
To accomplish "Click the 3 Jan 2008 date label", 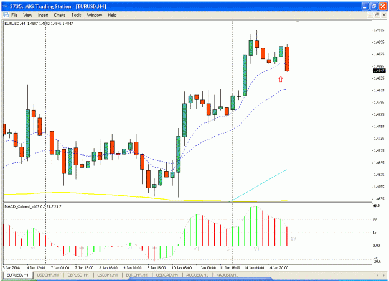I will 11,268.
